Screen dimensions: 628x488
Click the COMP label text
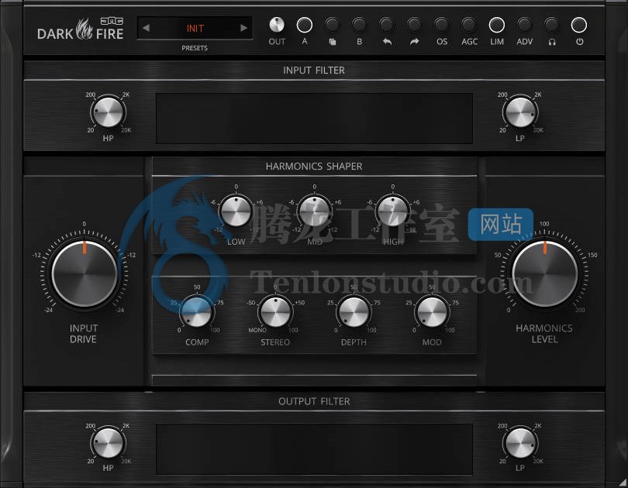197,342
